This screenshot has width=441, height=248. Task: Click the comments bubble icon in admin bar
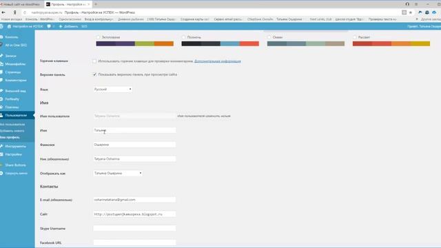point(49,26)
